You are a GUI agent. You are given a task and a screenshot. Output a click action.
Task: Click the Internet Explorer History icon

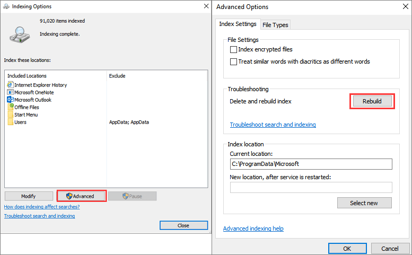point(10,85)
